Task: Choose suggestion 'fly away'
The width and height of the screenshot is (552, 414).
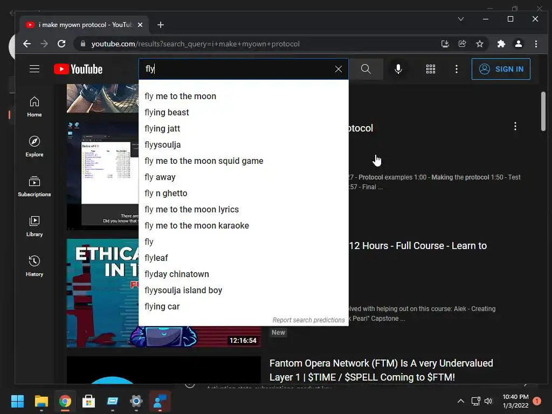Action: [244, 177]
